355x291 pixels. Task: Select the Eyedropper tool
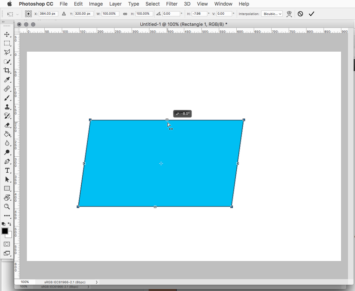(x=7, y=80)
